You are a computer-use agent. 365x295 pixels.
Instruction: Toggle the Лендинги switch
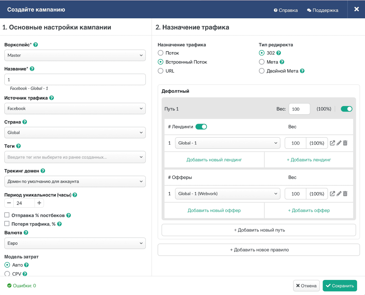tap(201, 127)
